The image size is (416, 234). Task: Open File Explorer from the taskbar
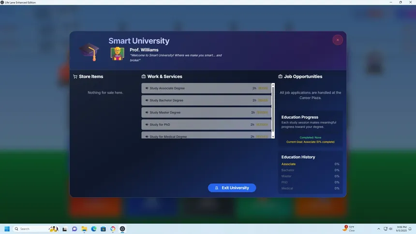point(84,229)
